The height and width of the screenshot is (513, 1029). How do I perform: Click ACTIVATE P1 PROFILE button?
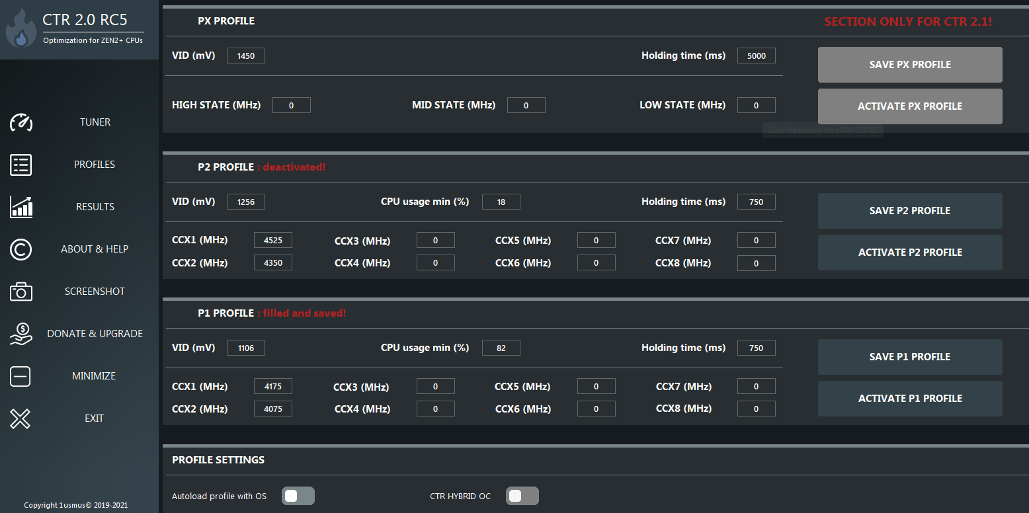(x=910, y=399)
